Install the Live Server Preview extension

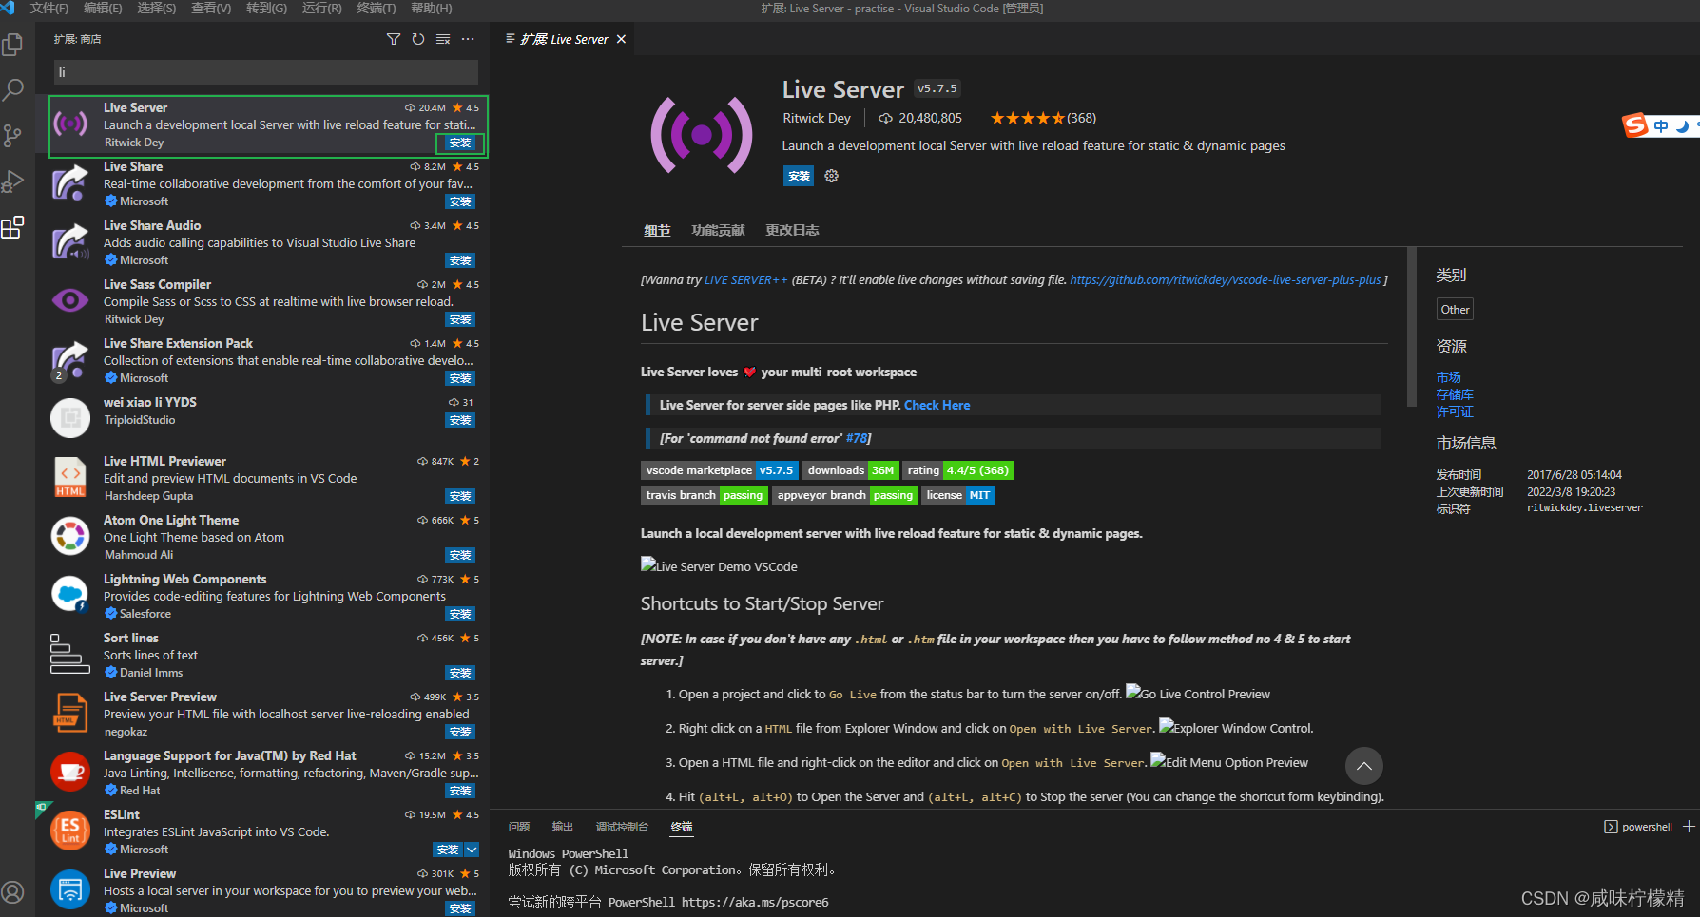(460, 732)
